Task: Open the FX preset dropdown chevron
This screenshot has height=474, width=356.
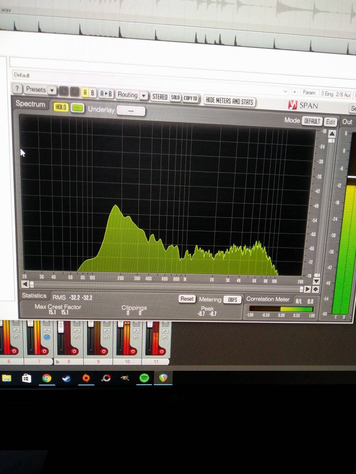Action: coord(285,91)
